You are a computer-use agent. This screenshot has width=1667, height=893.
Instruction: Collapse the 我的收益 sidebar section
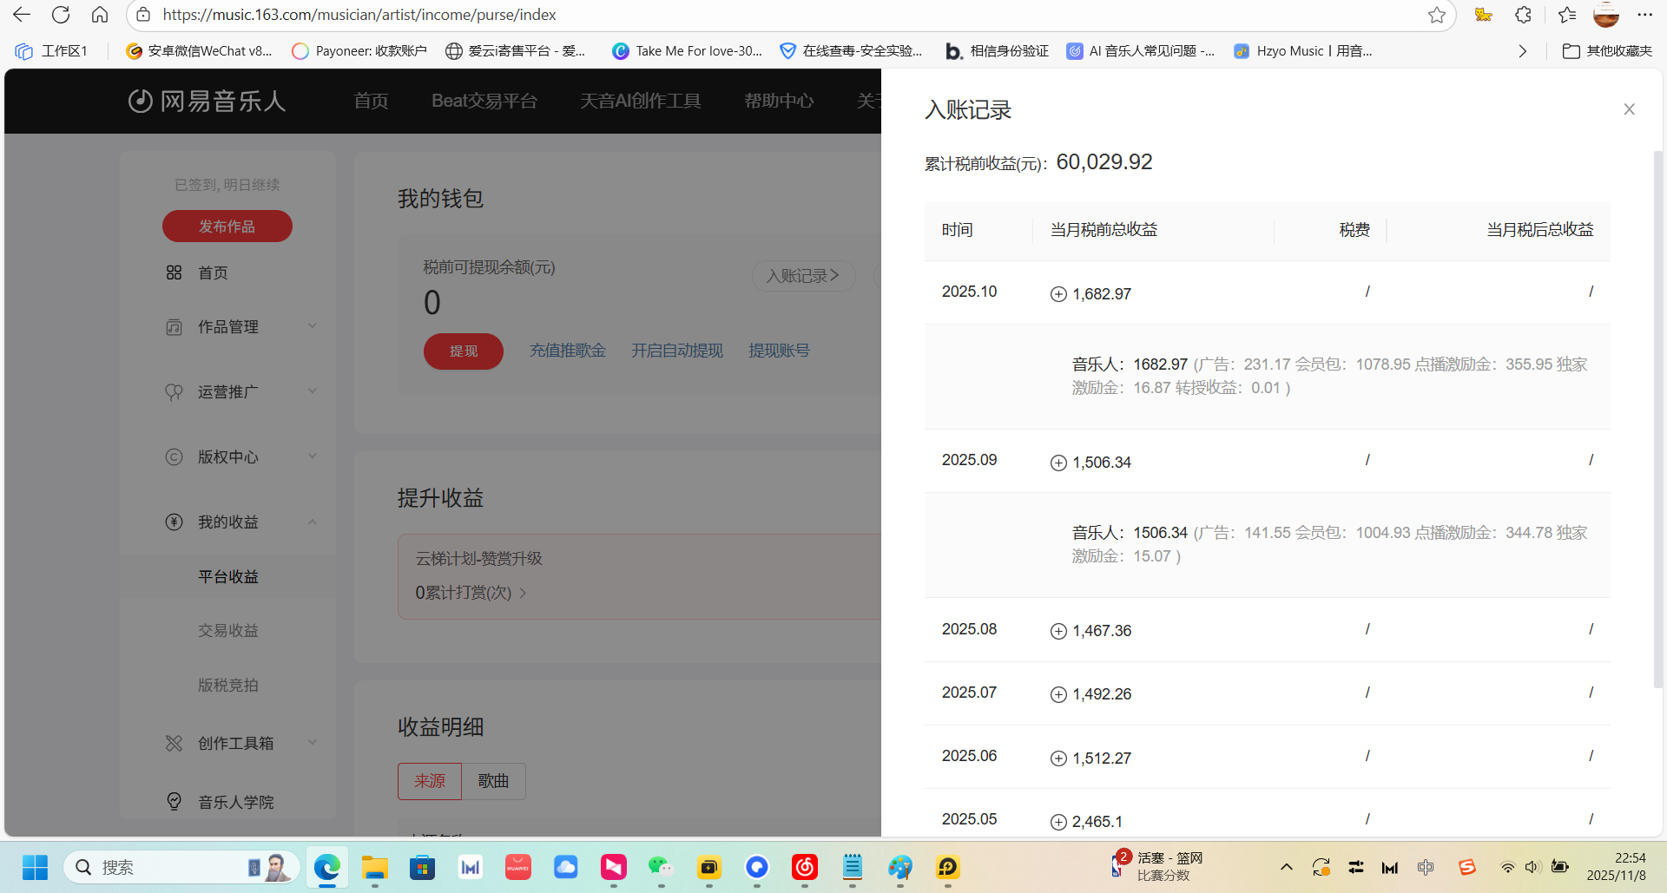pos(313,522)
